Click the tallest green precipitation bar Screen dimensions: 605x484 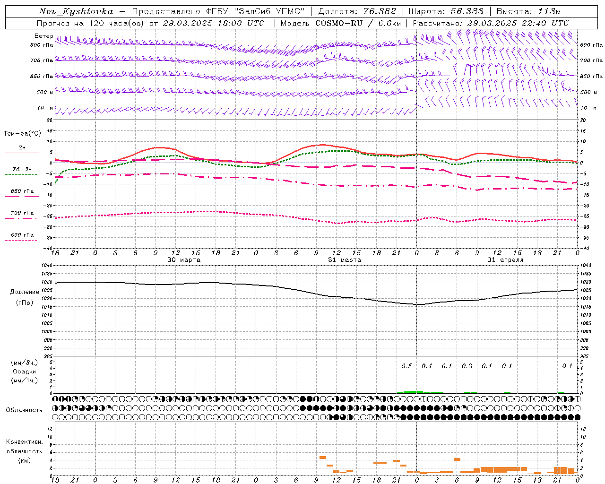pyautogui.click(x=416, y=392)
